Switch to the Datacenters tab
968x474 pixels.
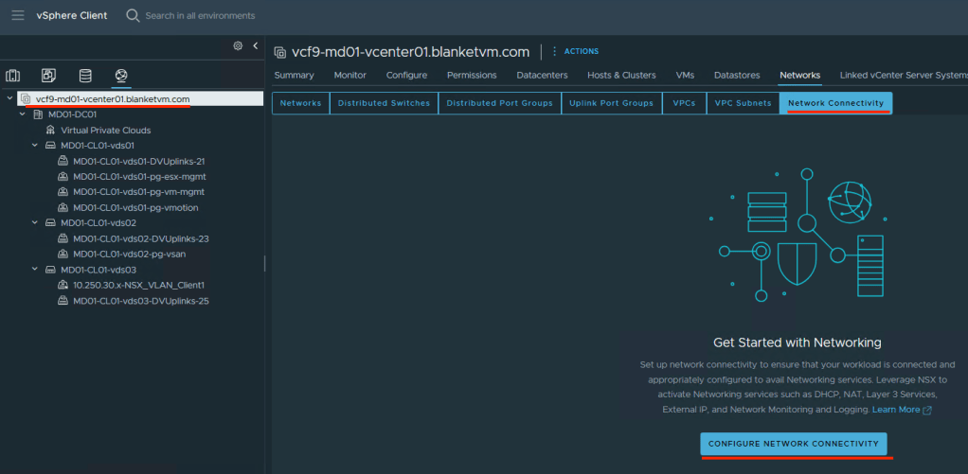[x=542, y=75]
